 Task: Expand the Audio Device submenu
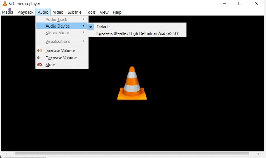tap(62, 26)
